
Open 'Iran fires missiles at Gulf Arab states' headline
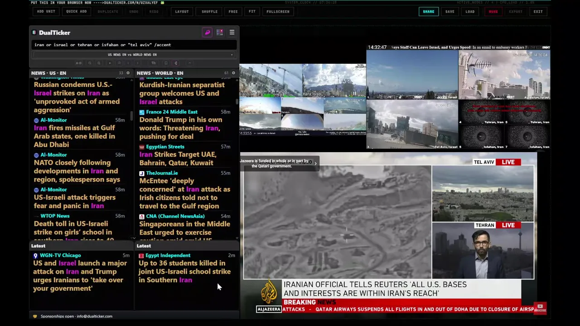[x=74, y=136]
